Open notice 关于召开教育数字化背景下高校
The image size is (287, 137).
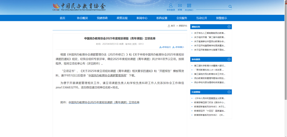tap(210, 50)
